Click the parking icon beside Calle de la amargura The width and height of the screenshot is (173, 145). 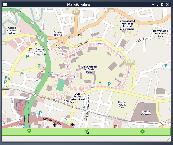tap(84, 107)
